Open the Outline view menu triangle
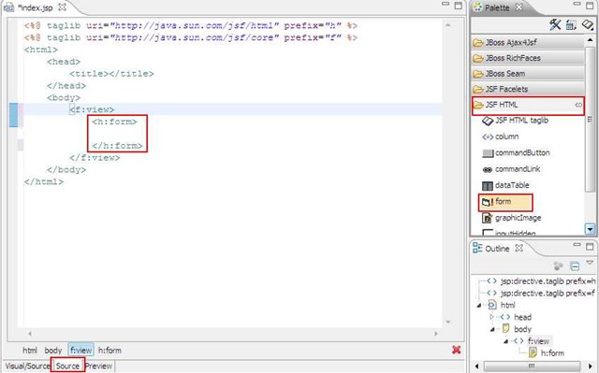Screen dimensions: 599x373 [590, 263]
